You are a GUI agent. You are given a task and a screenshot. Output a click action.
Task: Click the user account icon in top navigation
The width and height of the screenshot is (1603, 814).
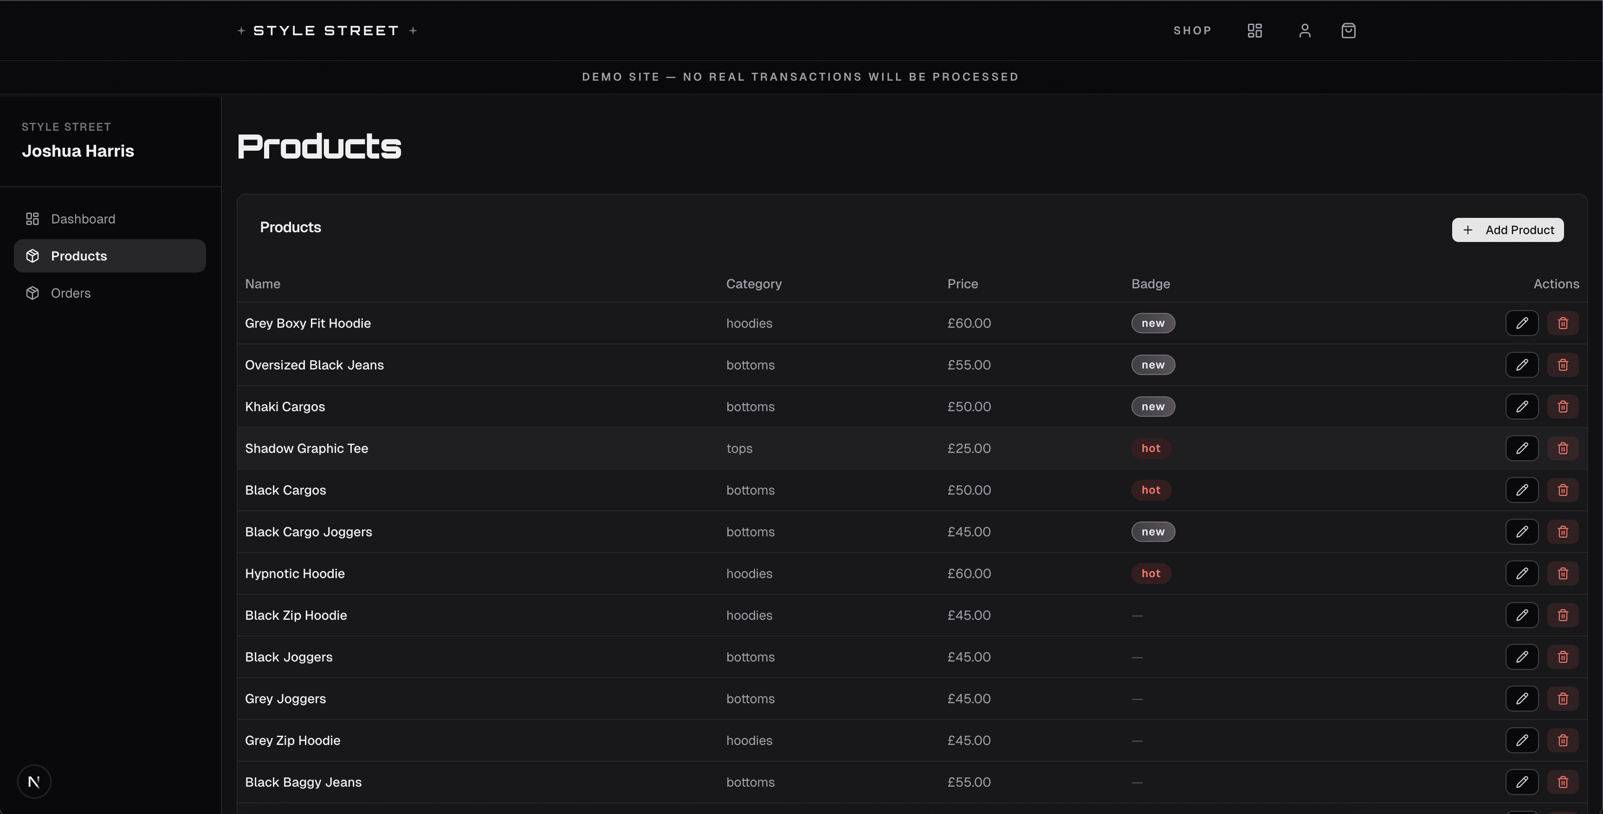point(1304,30)
